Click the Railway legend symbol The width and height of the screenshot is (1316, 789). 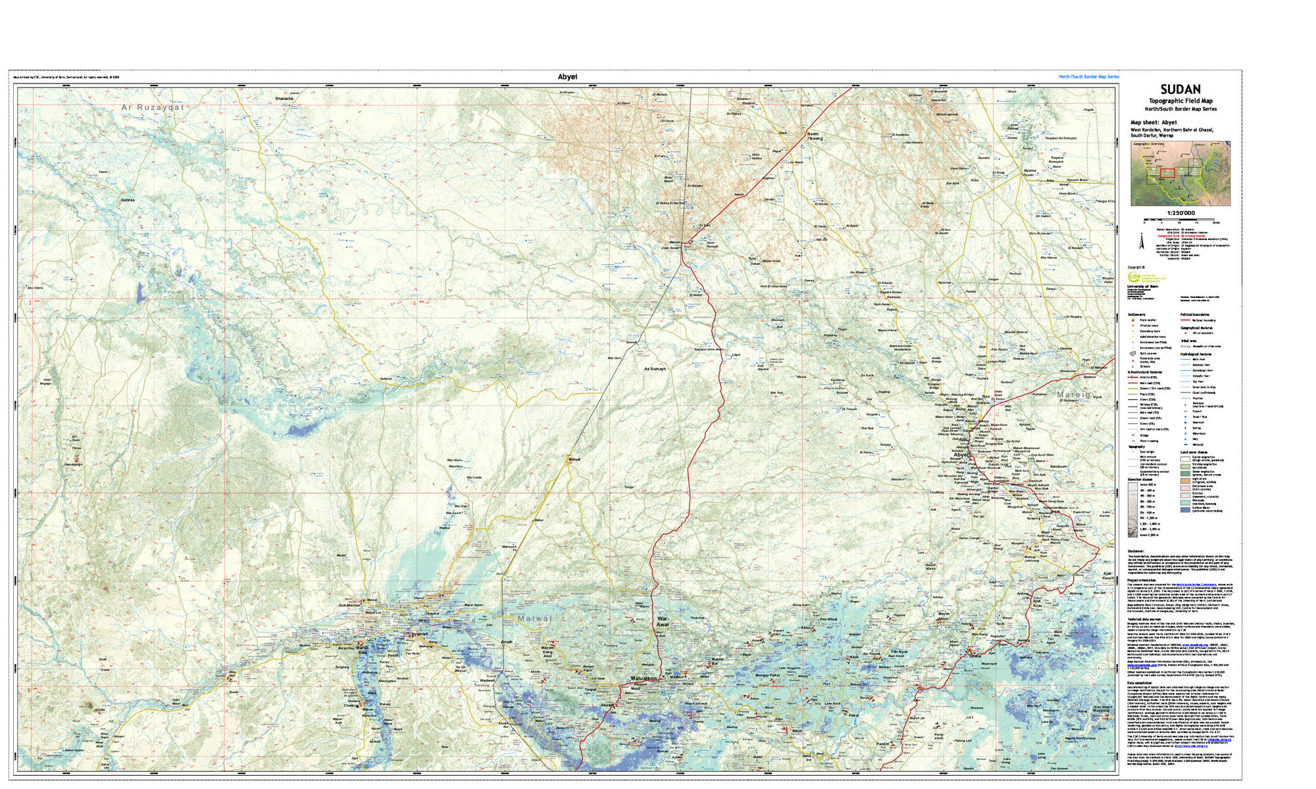(1133, 406)
